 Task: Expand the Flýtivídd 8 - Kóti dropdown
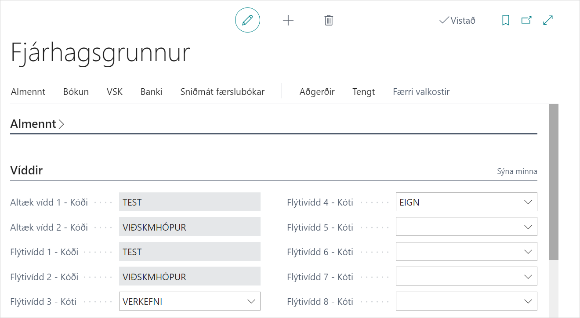528,302
